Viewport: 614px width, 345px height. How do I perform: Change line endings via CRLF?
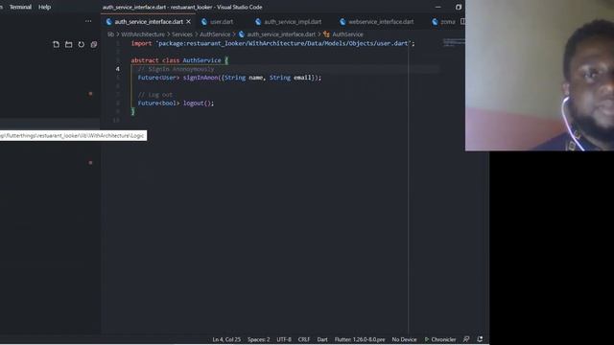tap(304, 339)
